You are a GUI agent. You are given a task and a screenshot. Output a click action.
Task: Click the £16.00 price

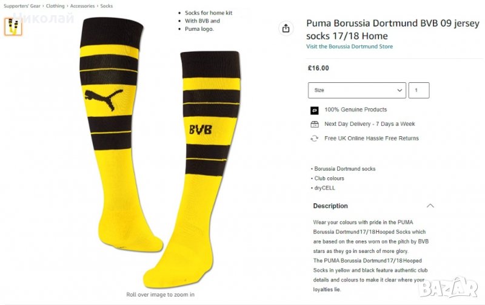point(318,68)
